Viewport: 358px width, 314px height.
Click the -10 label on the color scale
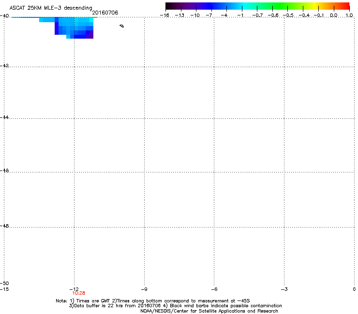pyautogui.click(x=195, y=15)
